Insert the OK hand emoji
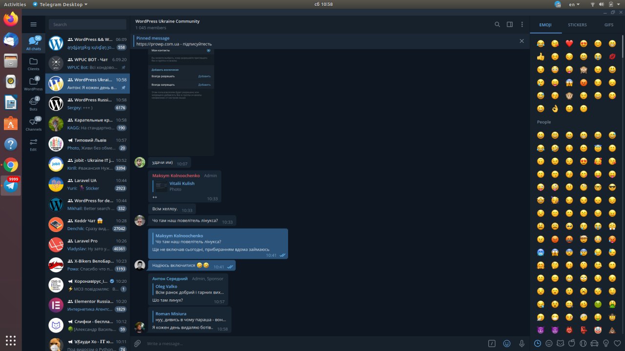 point(555,109)
